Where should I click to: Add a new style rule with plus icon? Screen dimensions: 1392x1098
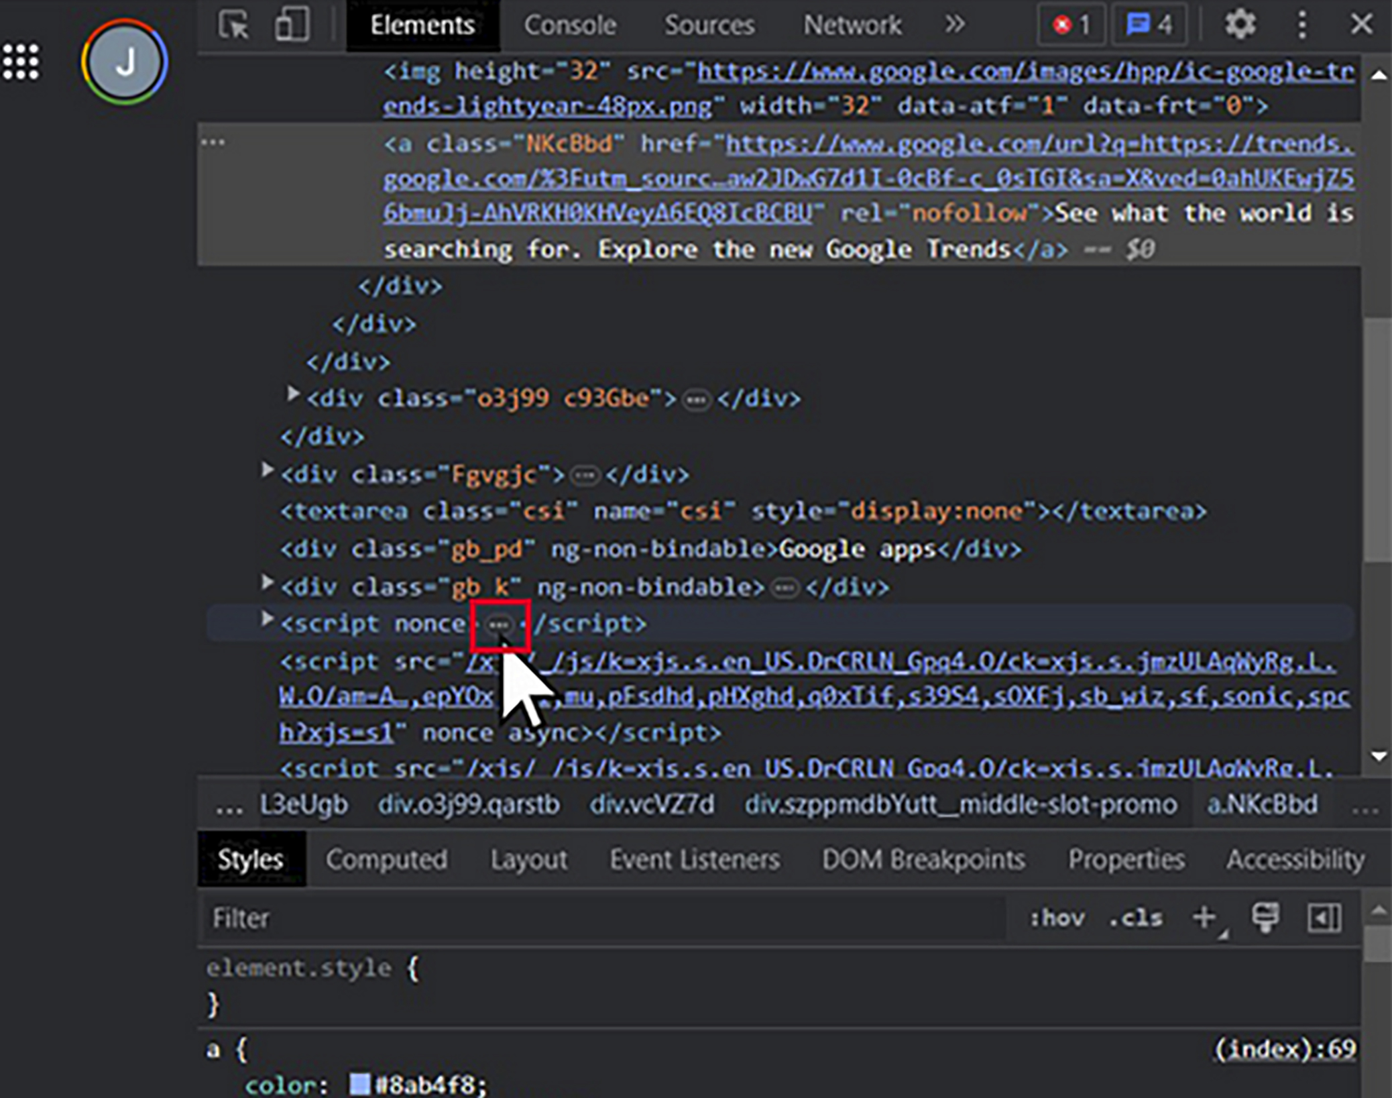tap(1204, 918)
